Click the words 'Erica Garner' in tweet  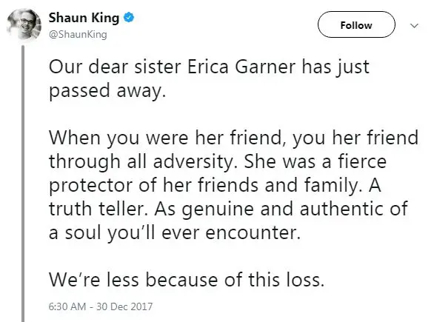(x=241, y=67)
